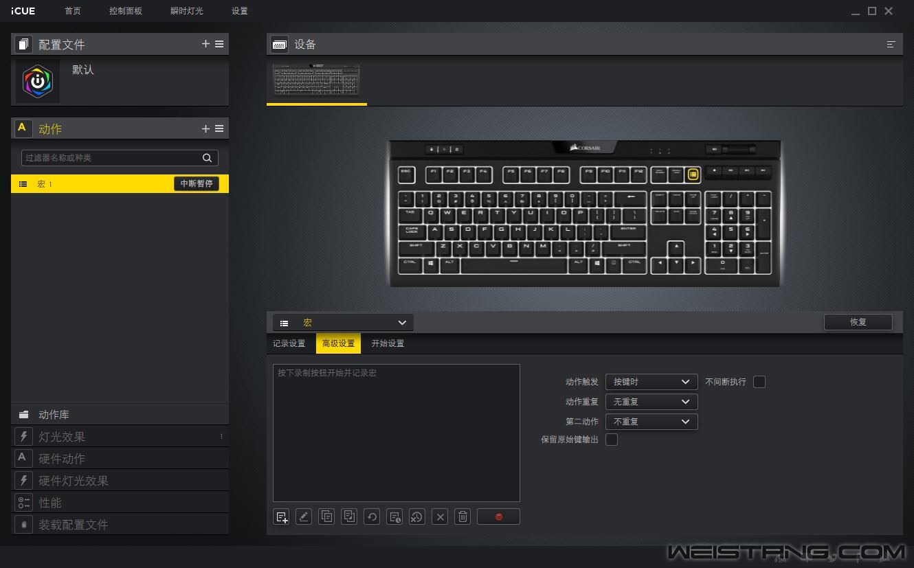The width and height of the screenshot is (914, 568).
Task: Click the X icon in the macro toolbar
Action: (440, 517)
